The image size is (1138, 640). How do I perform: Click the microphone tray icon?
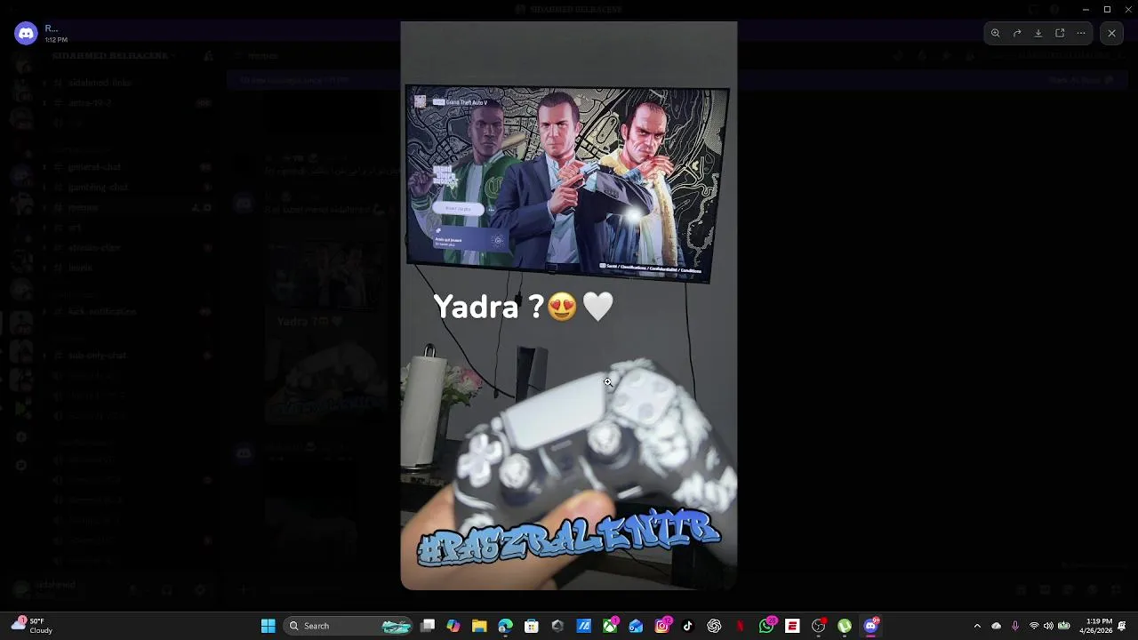tap(1014, 626)
